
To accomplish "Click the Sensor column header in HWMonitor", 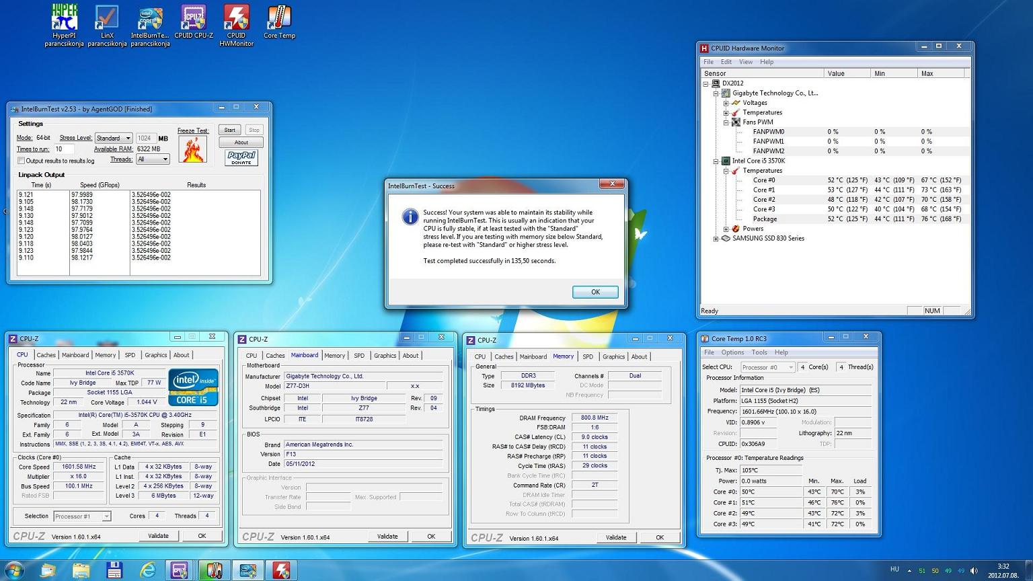I will tap(762, 73).
